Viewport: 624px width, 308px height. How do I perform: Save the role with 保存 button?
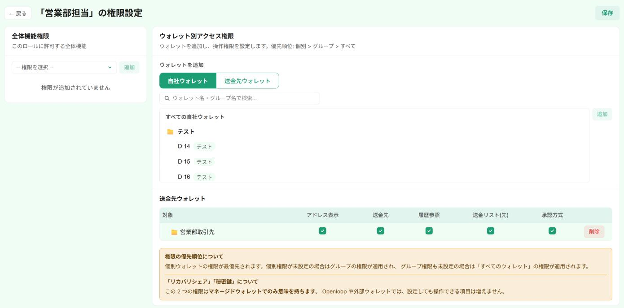(607, 13)
